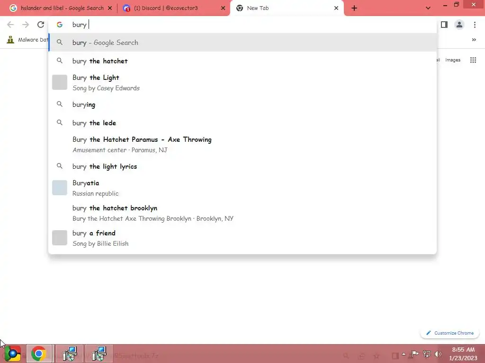The height and width of the screenshot is (363, 485).
Task: Click the Buryatia thumbnail image
Action: point(60,188)
